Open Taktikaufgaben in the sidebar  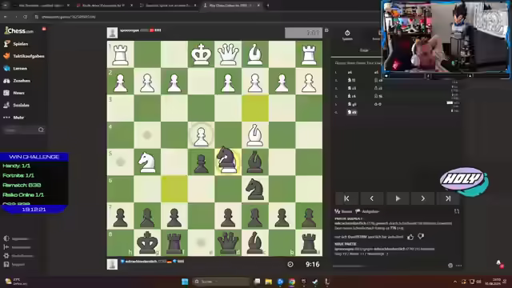[x=24, y=56]
